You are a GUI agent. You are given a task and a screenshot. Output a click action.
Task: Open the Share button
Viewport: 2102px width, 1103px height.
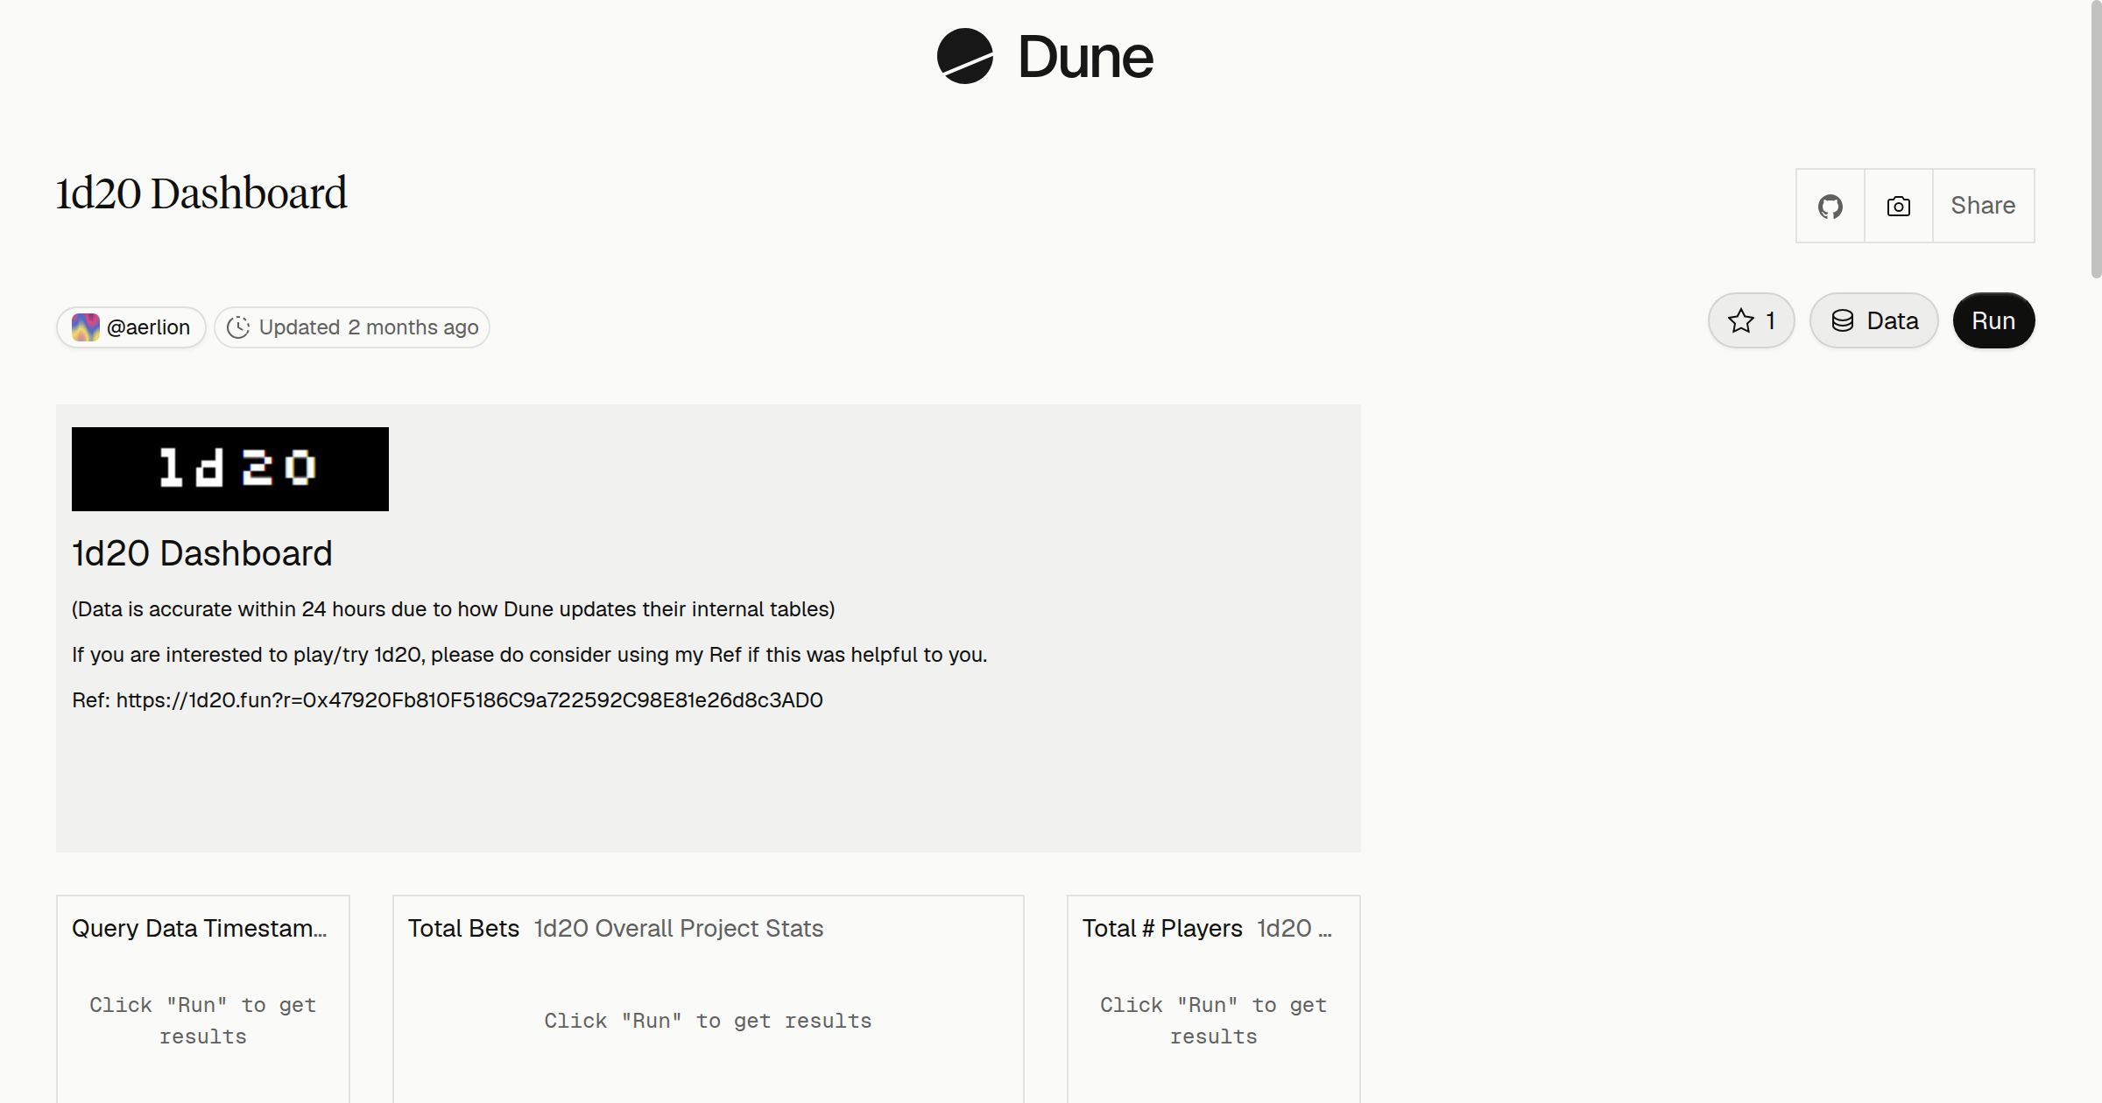[1983, 206]
